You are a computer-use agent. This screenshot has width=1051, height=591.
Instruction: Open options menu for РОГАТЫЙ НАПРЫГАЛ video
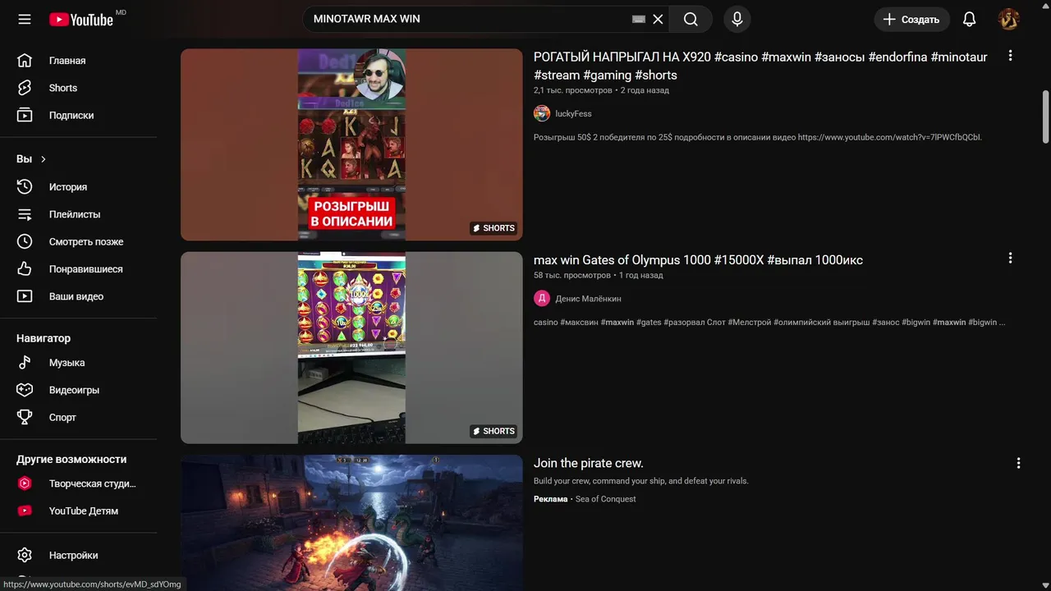pyautogui.click(x=1010, y=56)
